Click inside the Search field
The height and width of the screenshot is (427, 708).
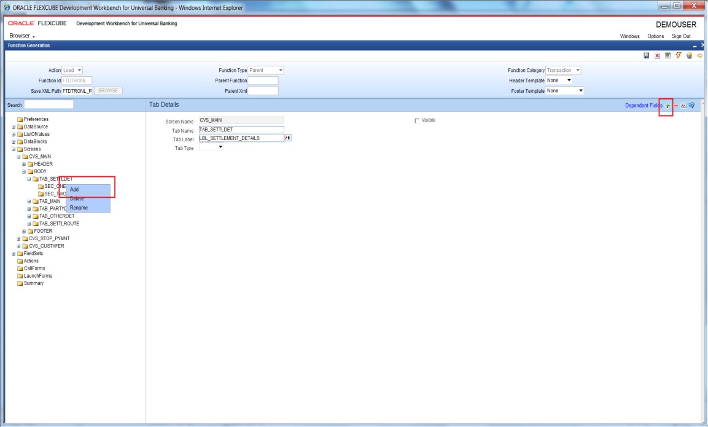click(x=49, y=105)
